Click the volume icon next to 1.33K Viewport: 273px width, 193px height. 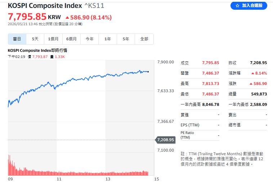[x=52, y=57]
